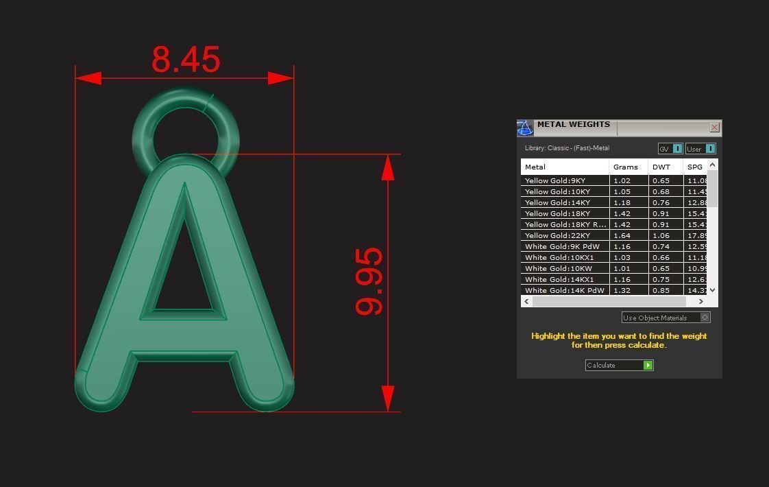This screenshot has height=487, width=769.
Task: Click the 9.95 height dimension label
Action: point(368,281)
